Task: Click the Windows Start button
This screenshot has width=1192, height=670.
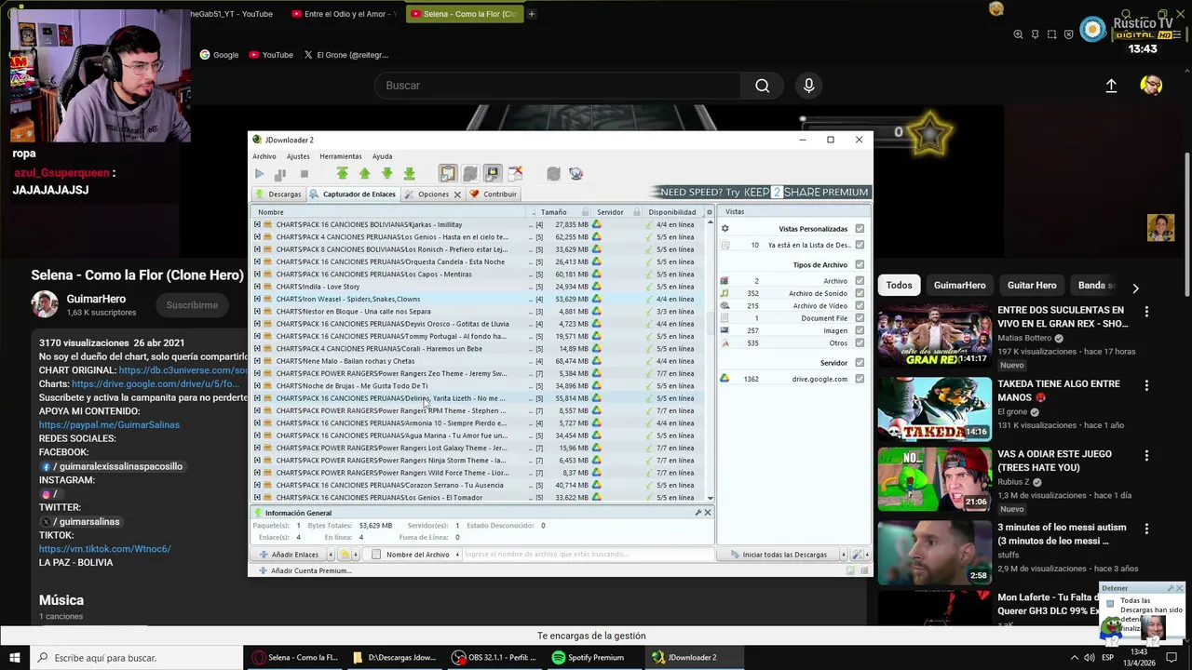Action: [15, 658]
